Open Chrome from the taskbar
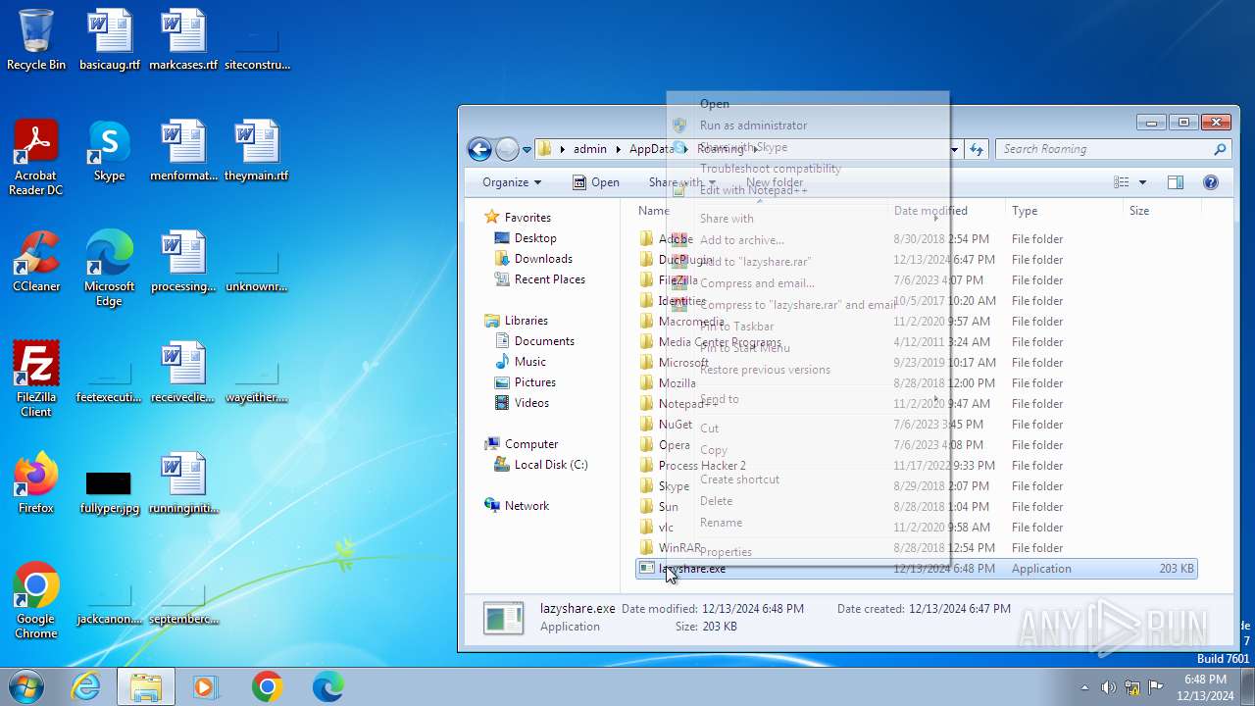Screen dimensions: 1255x706 coord(267,686)
